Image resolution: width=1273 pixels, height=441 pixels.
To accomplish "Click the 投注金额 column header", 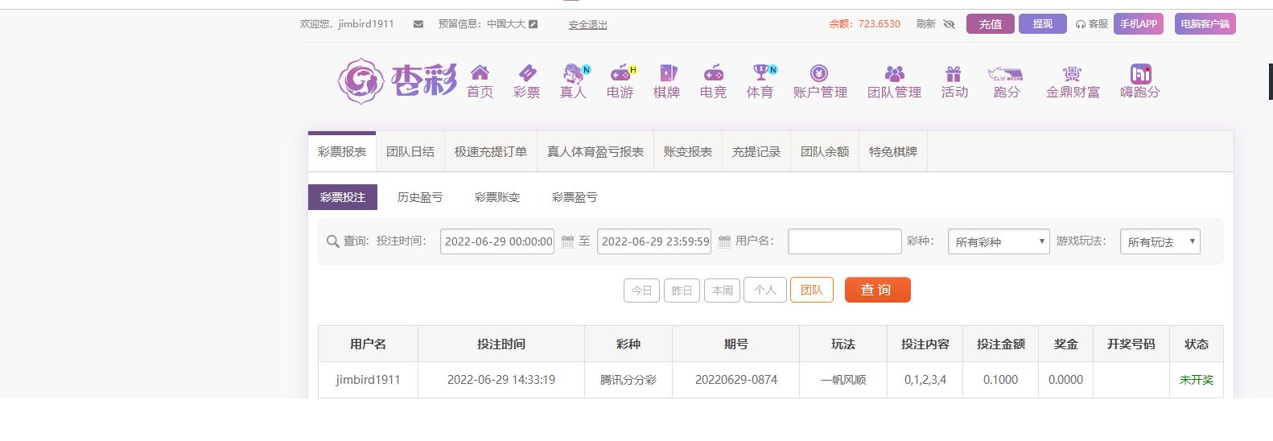I will pos(1000,344).
